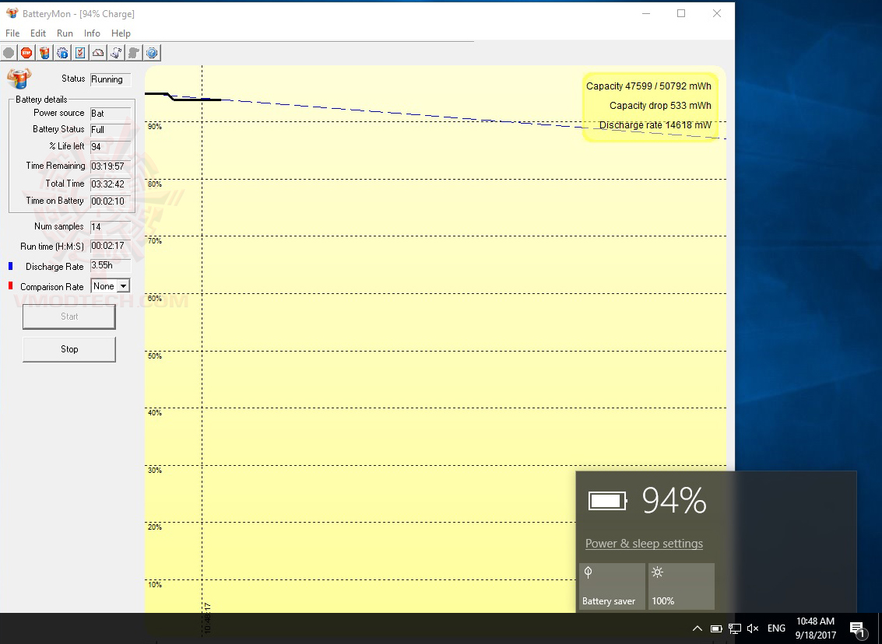Open the checklist configuration toolbar icon
This screenshot has width=882, height=644.
coord(80,53)
